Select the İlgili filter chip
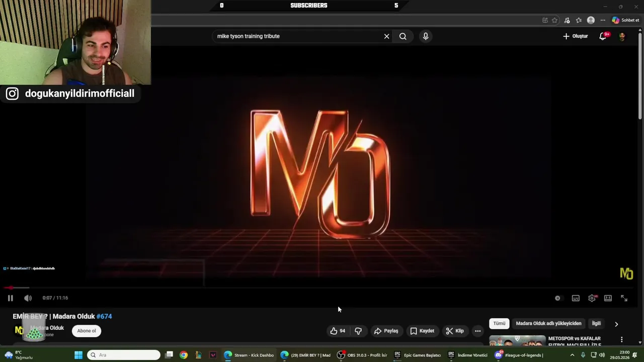 point(596,324)
